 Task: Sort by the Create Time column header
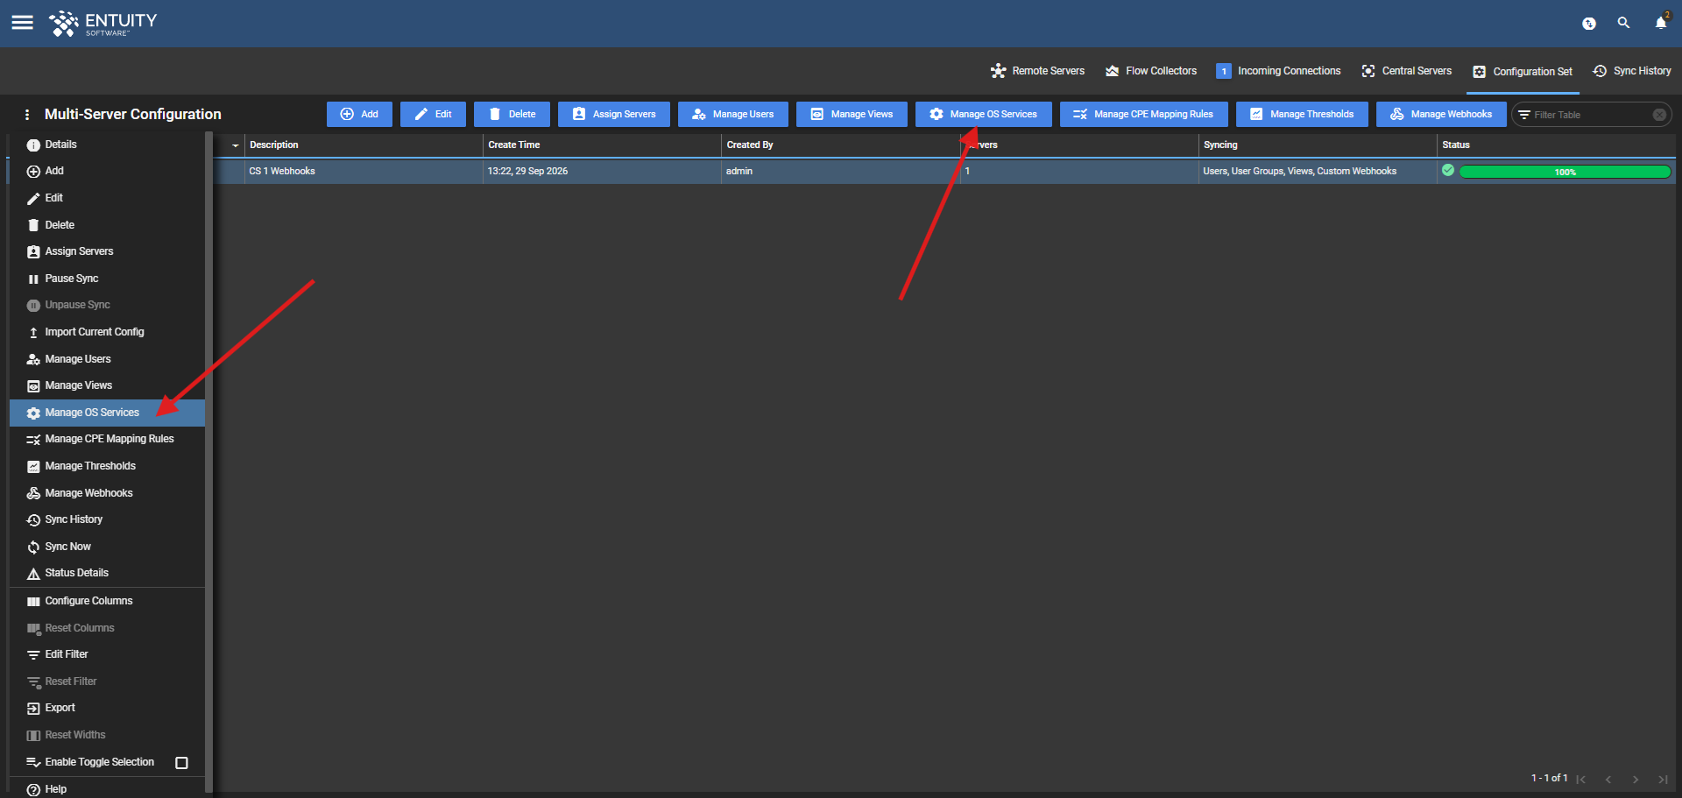(x=602, y=145)
